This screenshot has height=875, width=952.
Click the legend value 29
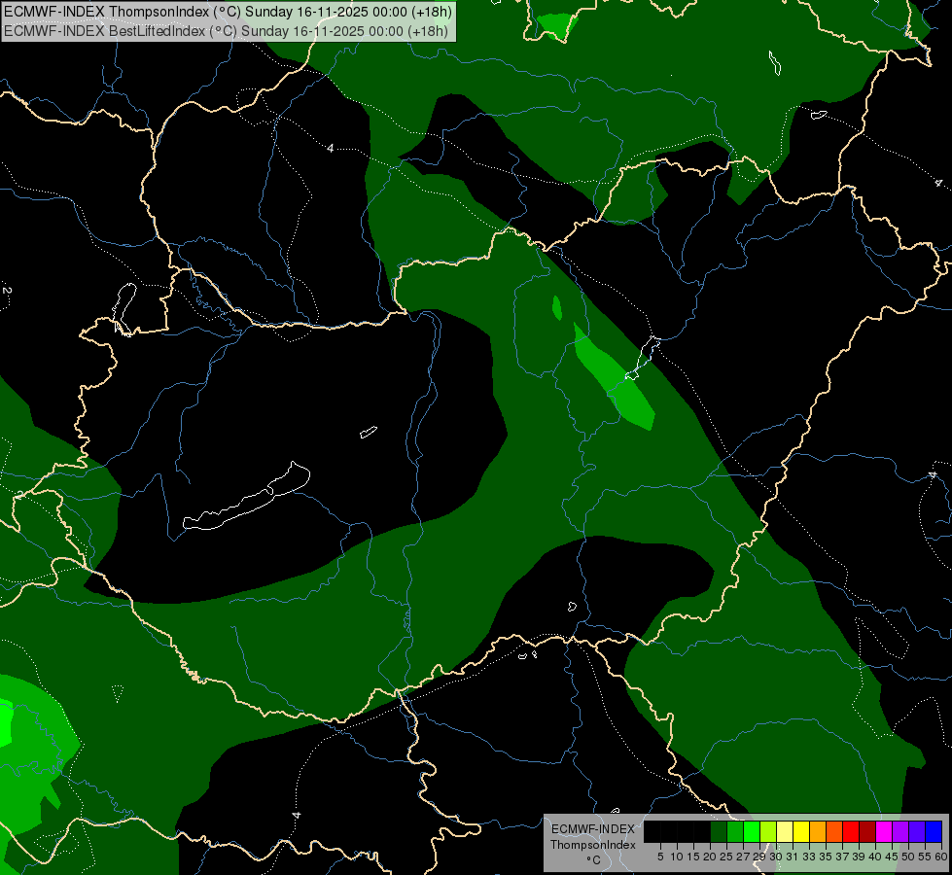759,857
